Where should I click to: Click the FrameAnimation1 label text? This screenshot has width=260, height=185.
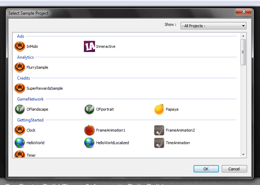[x=111, y=130]
